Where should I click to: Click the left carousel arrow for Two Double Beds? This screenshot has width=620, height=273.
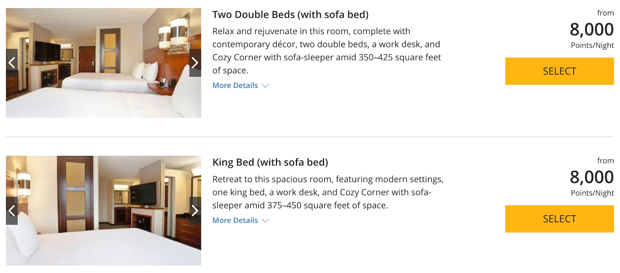pyautogui.click(x=12, y=62)
